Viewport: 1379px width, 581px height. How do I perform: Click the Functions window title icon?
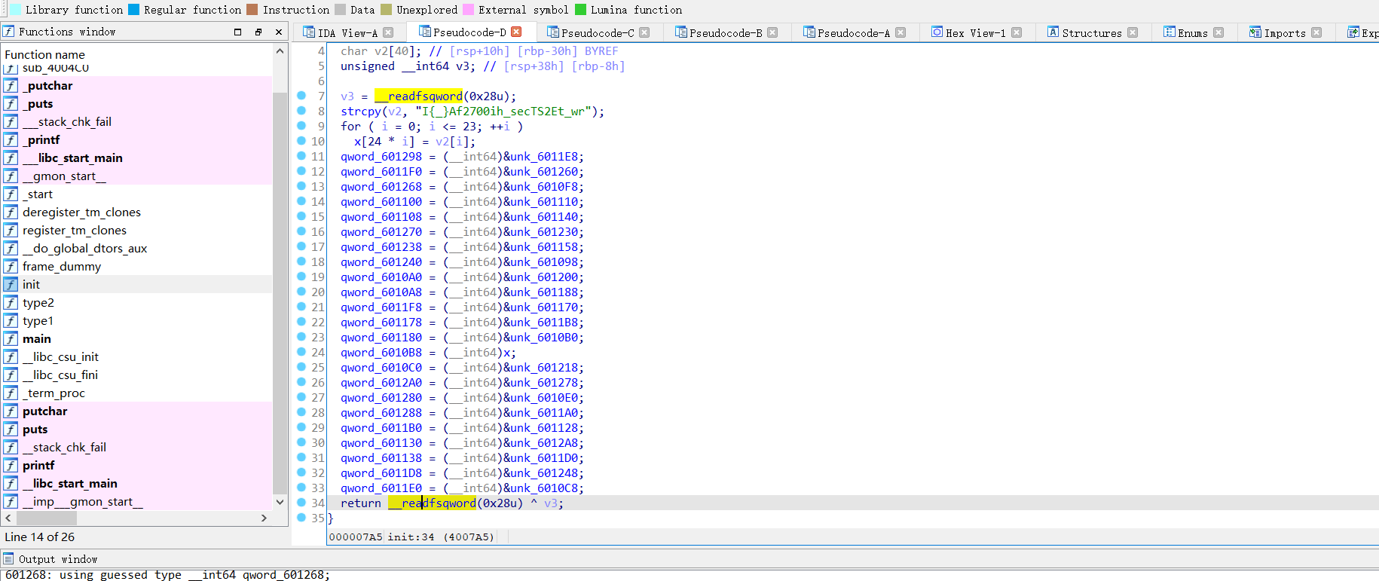tap(8, 32)
